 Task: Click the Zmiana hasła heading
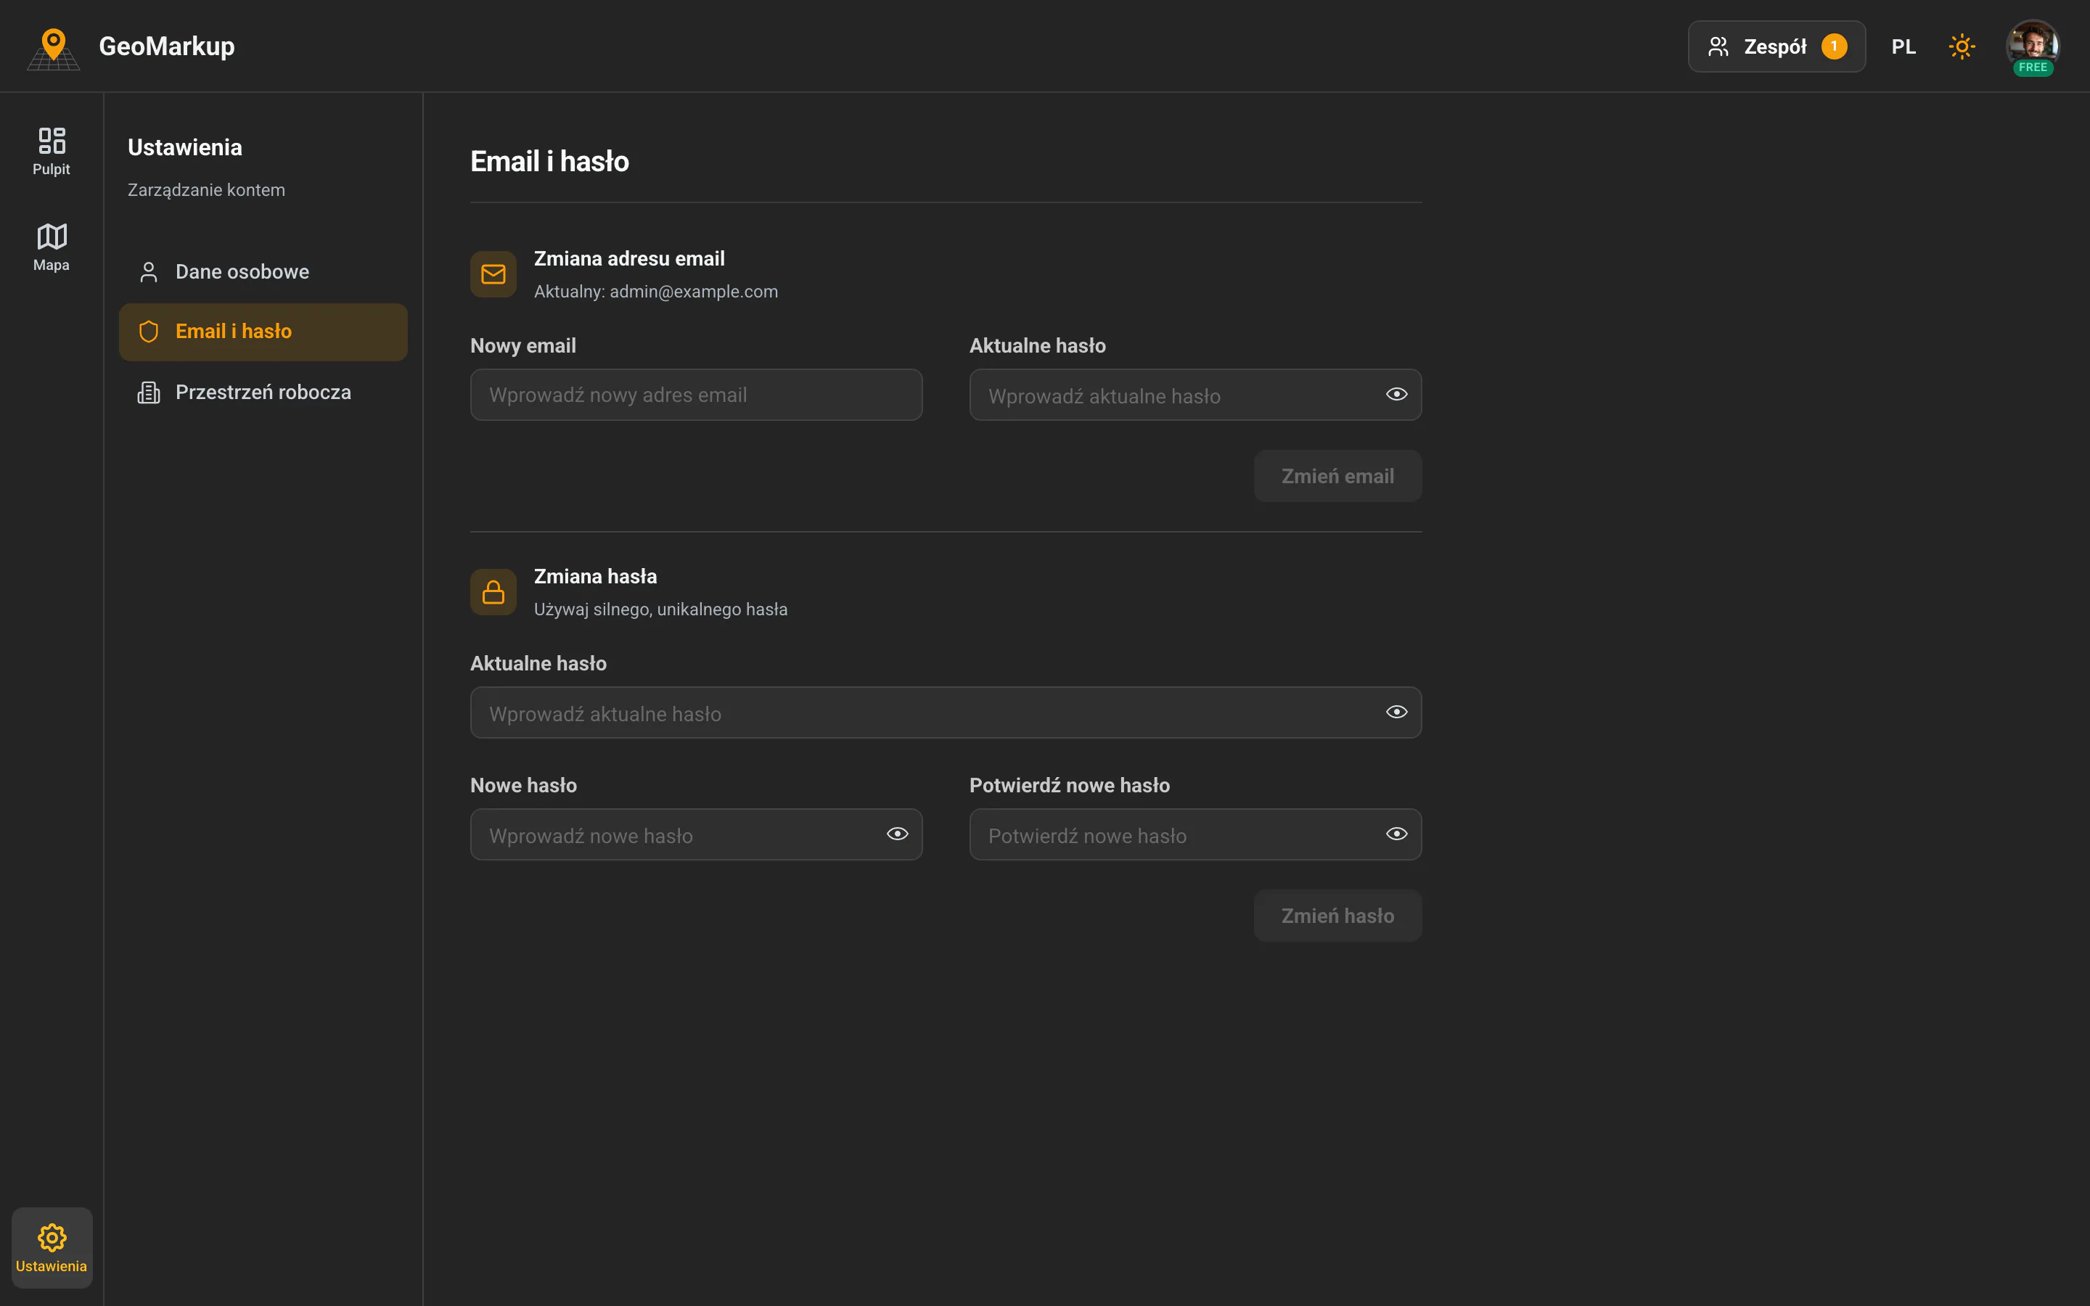pyautogui.click(x=595, y=576)
